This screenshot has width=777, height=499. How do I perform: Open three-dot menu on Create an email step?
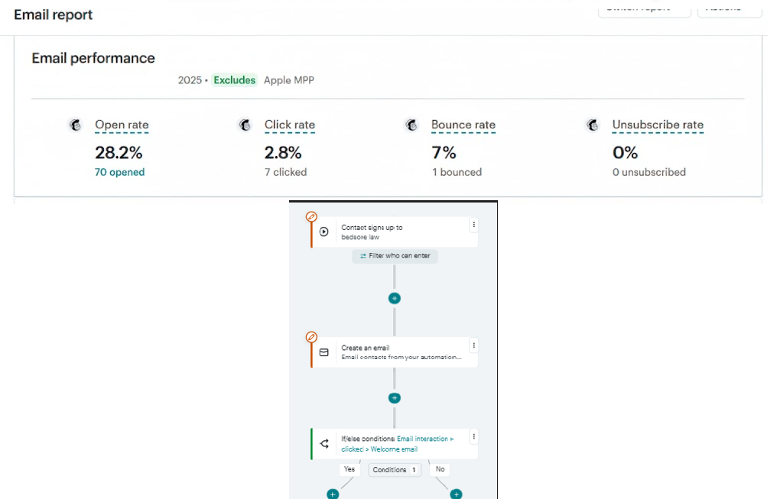click(x=473, y=345)
